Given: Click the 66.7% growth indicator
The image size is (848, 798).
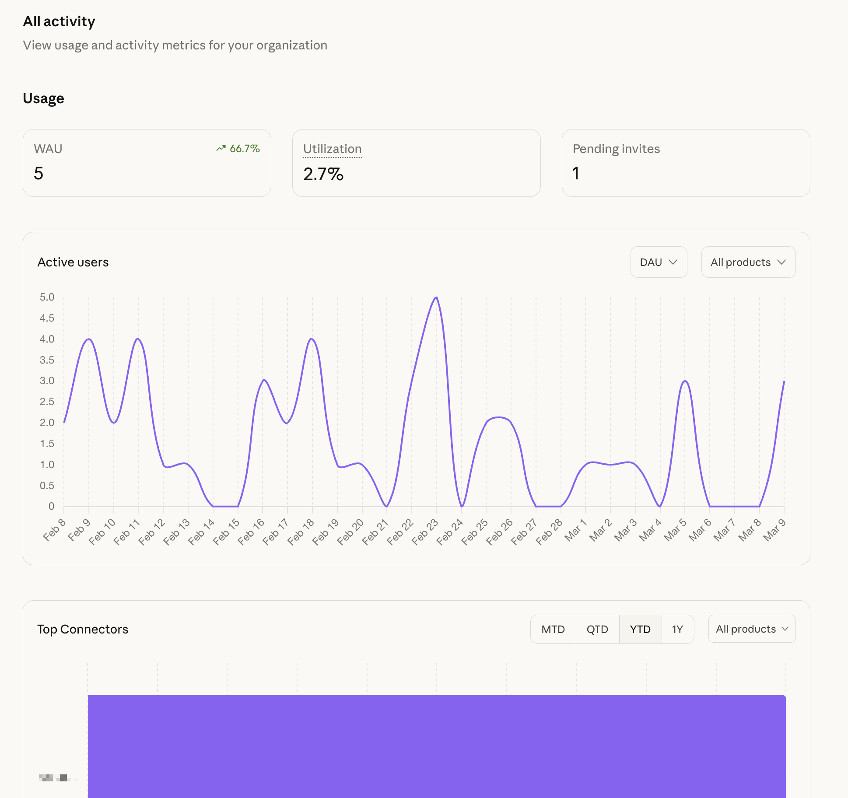Looking at the screenshot, I should (245, 148).
